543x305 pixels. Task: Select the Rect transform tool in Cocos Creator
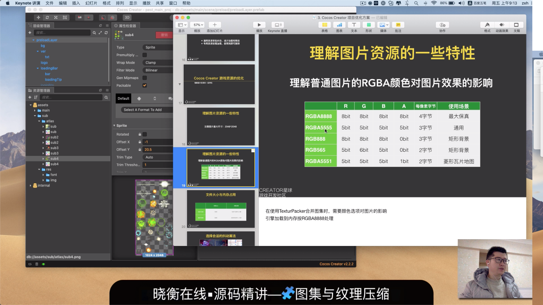pos(65,17)
